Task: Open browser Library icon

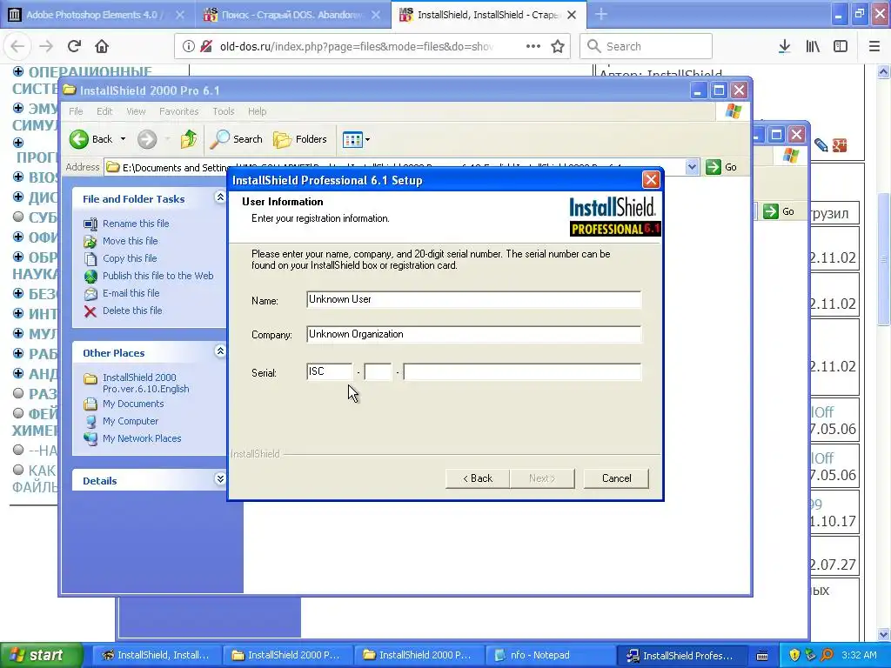Action: (x=813, y=47)
